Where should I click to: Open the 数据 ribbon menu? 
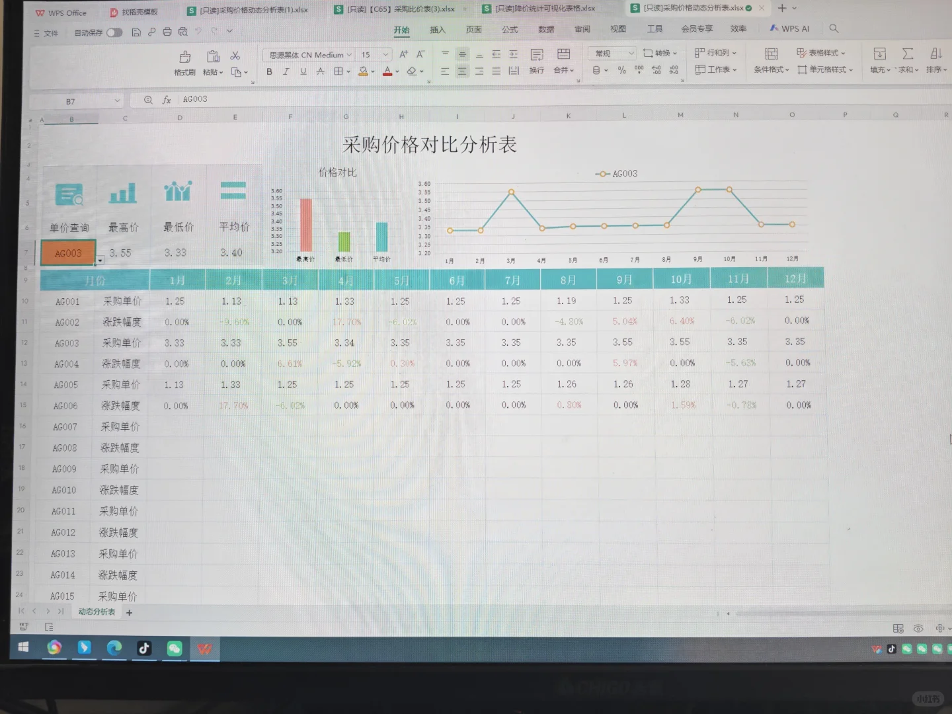[545, 29]
